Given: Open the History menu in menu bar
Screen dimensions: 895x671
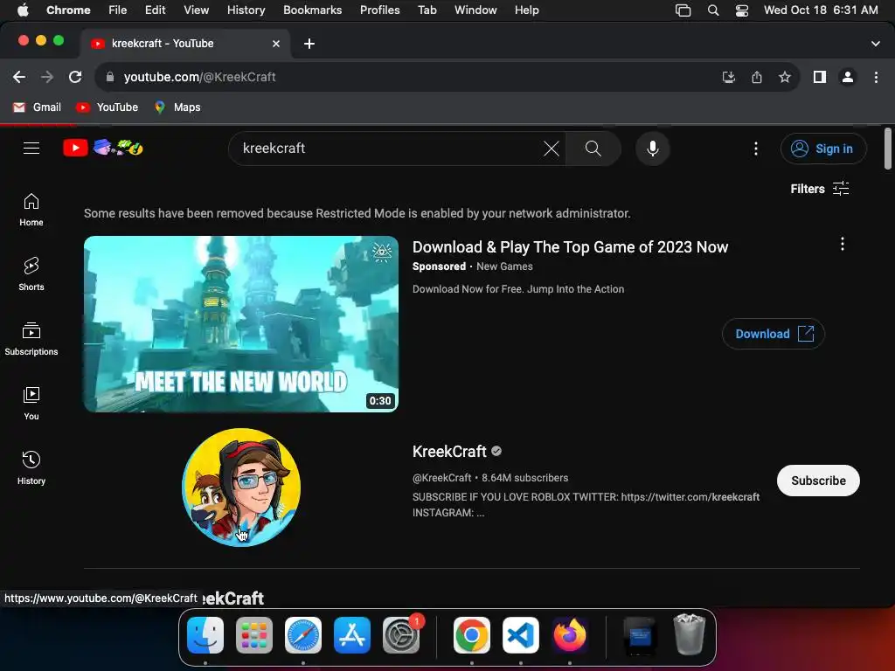Looking at the screenshot, I should point(246,10).
